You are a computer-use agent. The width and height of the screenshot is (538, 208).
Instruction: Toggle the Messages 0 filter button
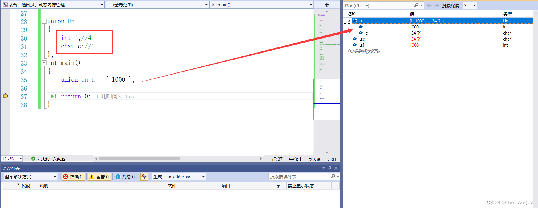click(x=125, y=177)
